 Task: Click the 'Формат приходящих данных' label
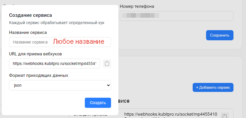pyautogui.click(x=38, y=75)
